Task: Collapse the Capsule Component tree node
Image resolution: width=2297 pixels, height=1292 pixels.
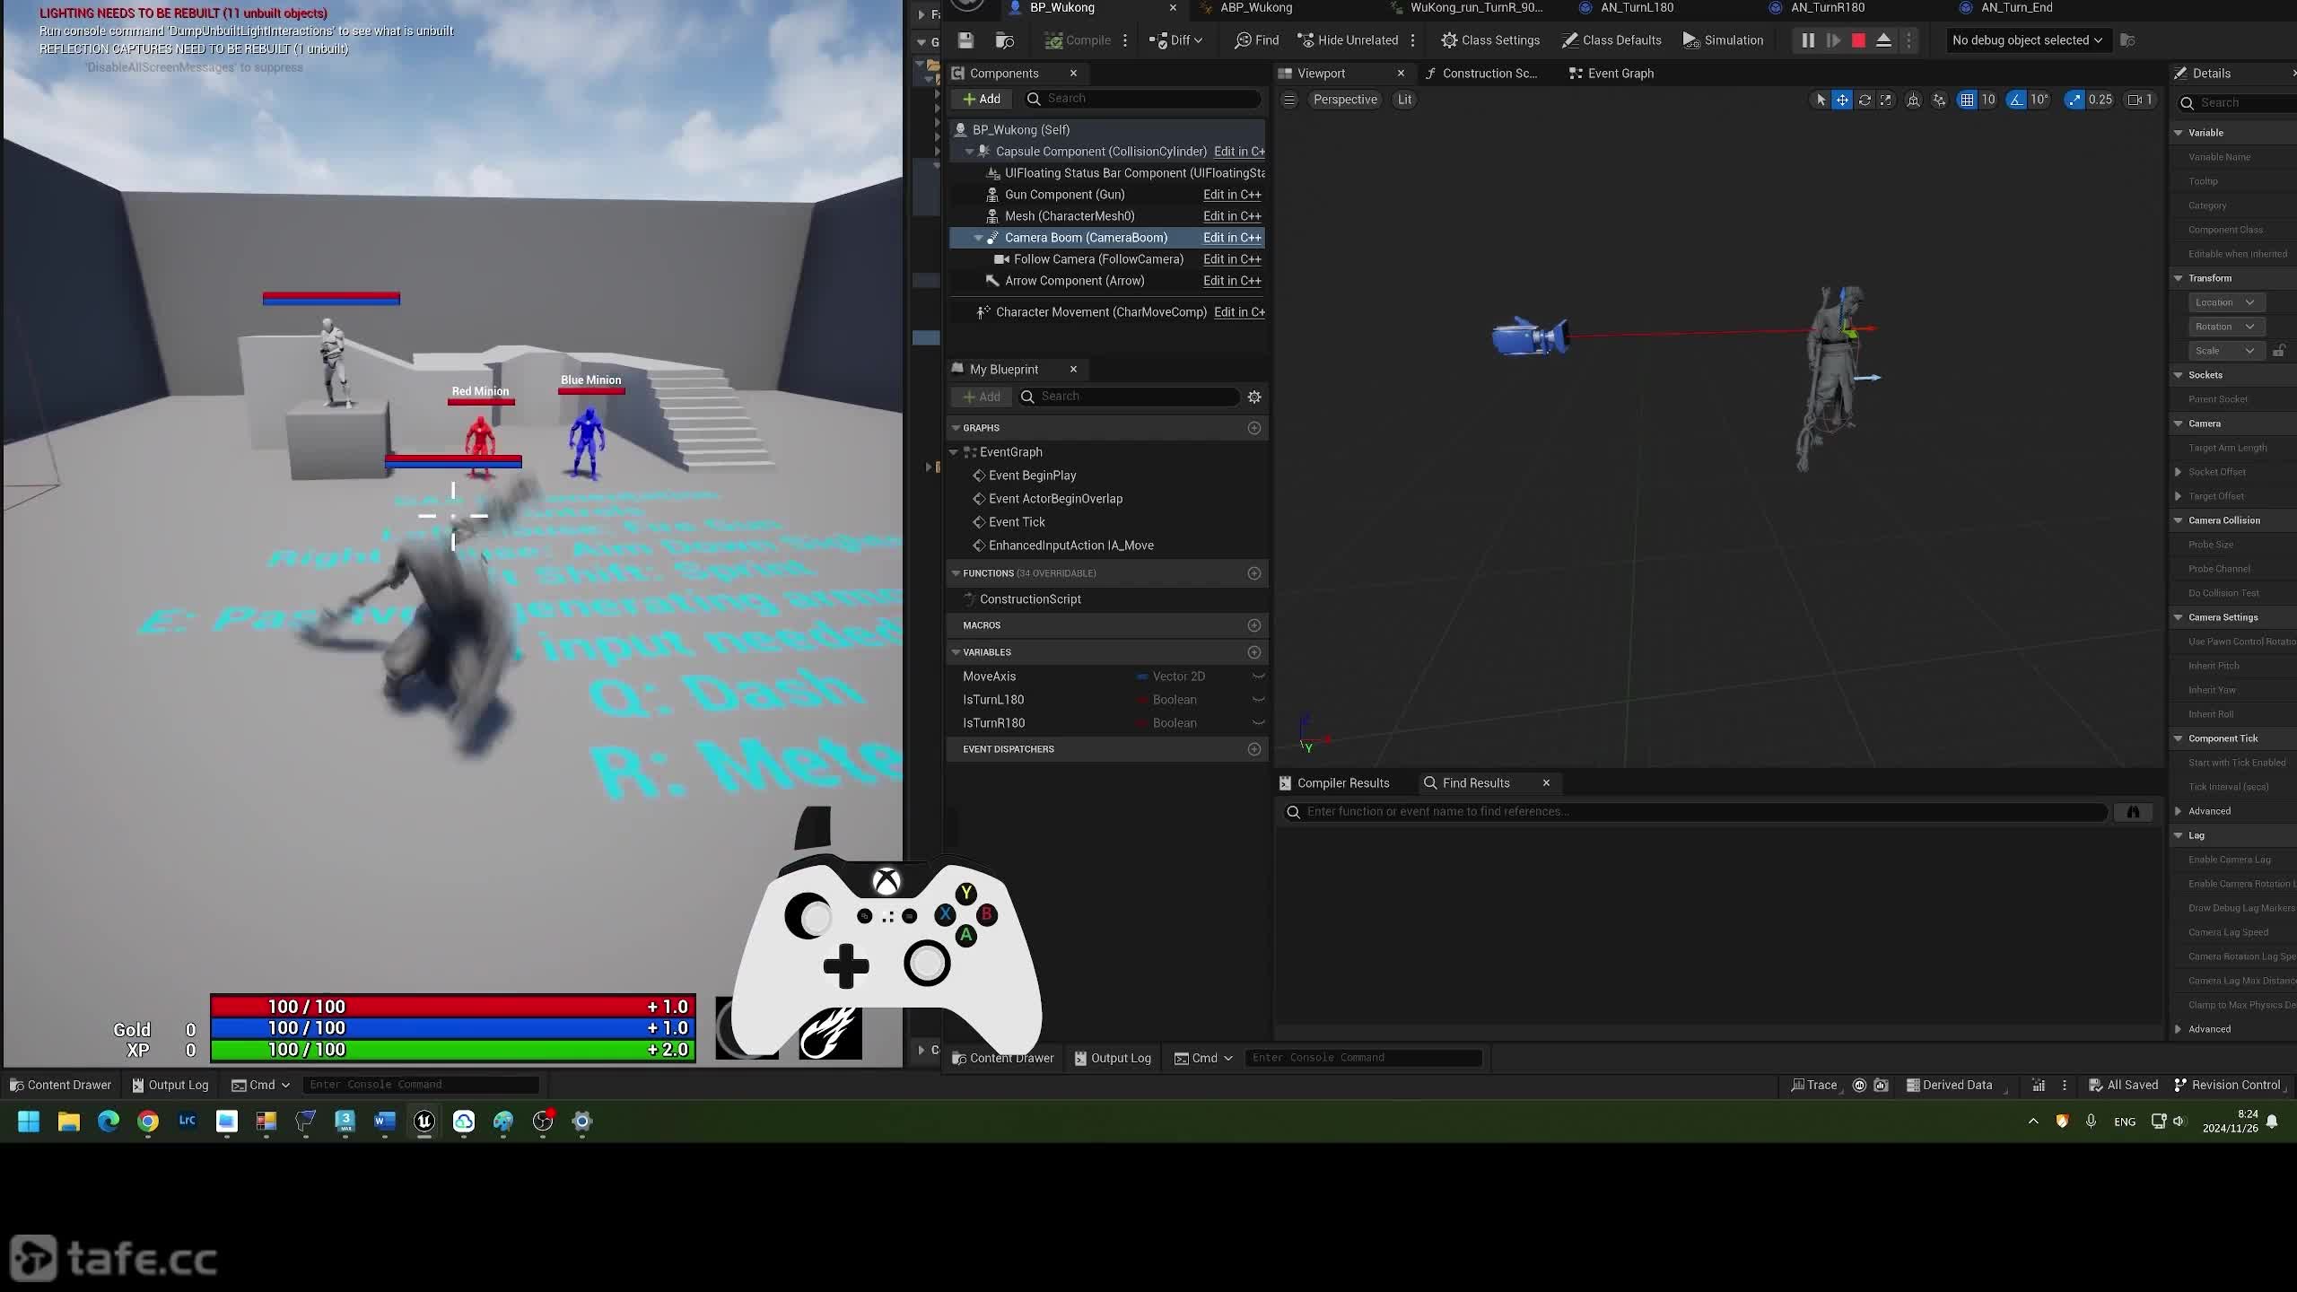Action: 969,153
